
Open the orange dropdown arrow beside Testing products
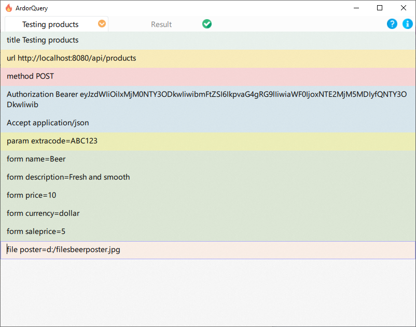pos(102,24)
